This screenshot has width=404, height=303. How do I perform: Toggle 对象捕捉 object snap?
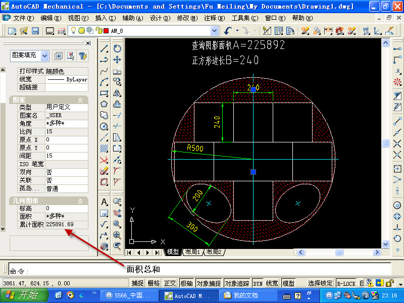209,283
